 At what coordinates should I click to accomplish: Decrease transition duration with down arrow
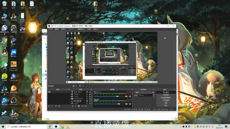pos(154,96)
